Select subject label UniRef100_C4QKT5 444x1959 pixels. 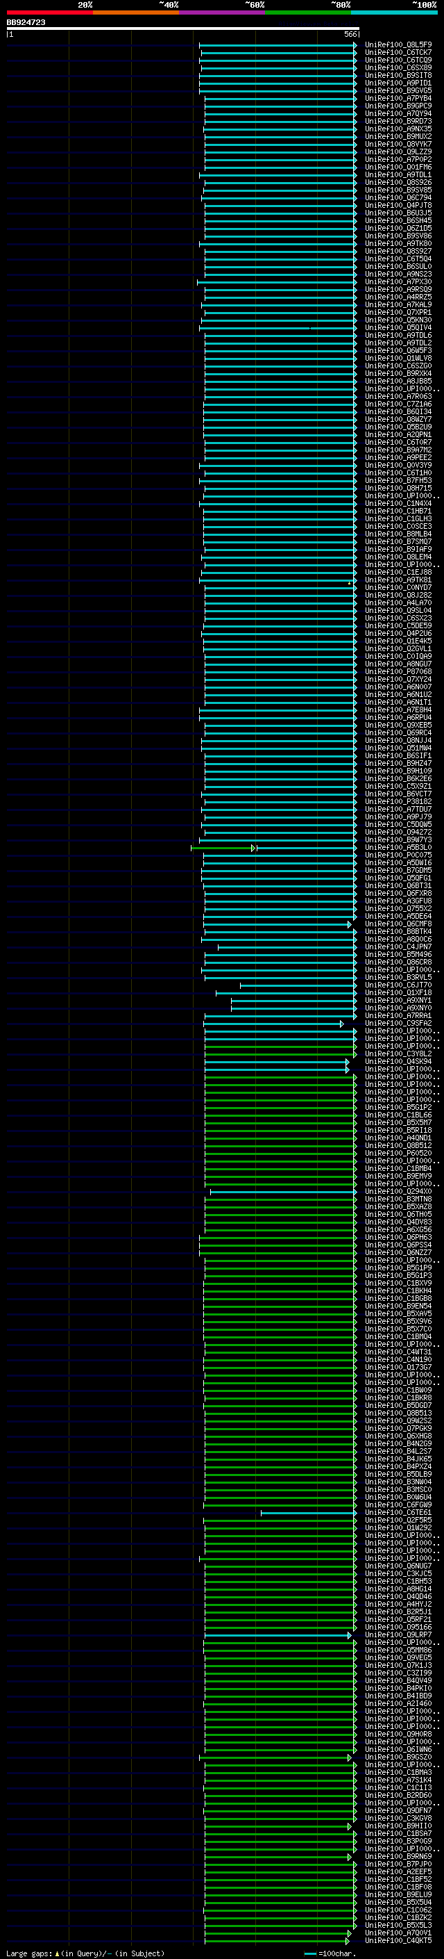[398, 1940]
